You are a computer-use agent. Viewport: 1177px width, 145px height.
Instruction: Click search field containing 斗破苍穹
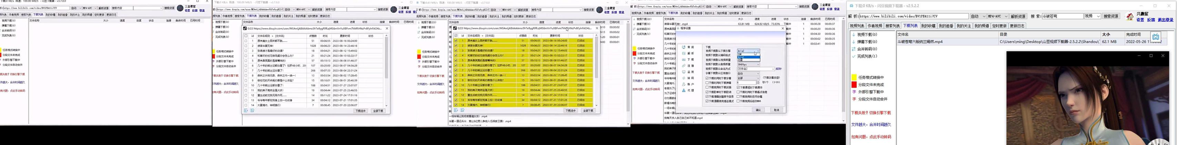[1063, 16]
